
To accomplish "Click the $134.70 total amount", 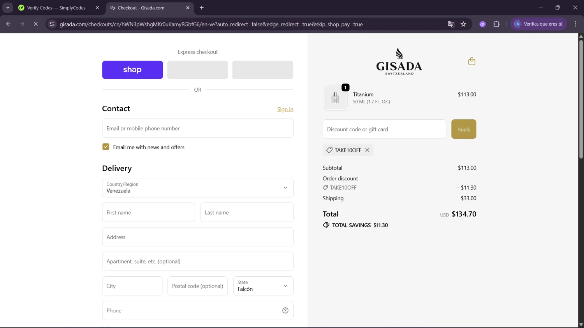I will coord(464,214).
